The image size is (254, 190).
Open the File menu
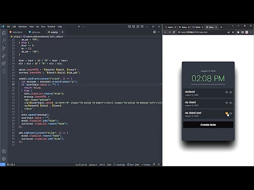point(8,26)
